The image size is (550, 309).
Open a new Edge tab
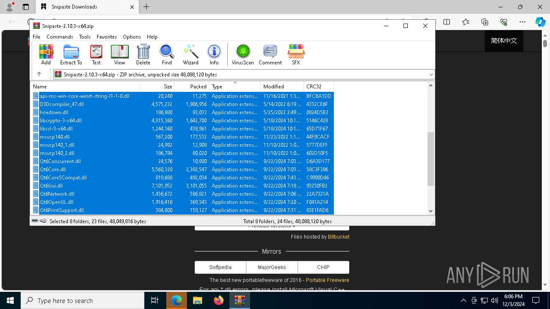147,7
